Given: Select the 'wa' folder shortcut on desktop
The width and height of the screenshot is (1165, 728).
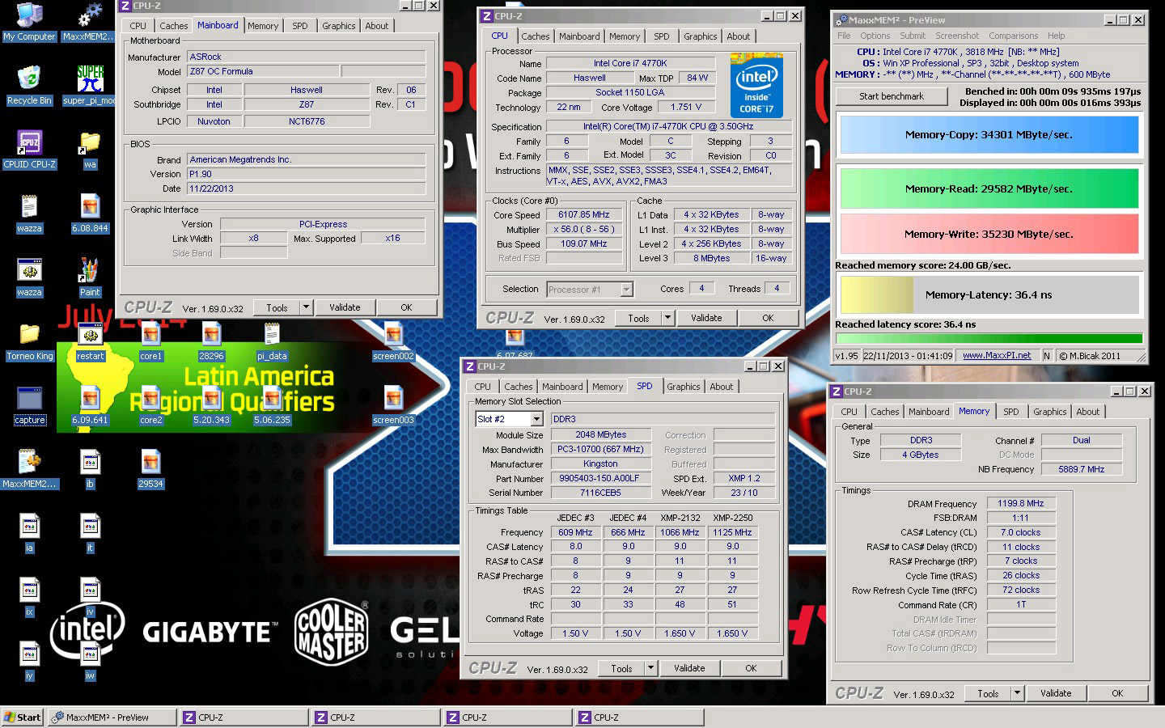Looking at the screenshot, I should coord(90,149).
